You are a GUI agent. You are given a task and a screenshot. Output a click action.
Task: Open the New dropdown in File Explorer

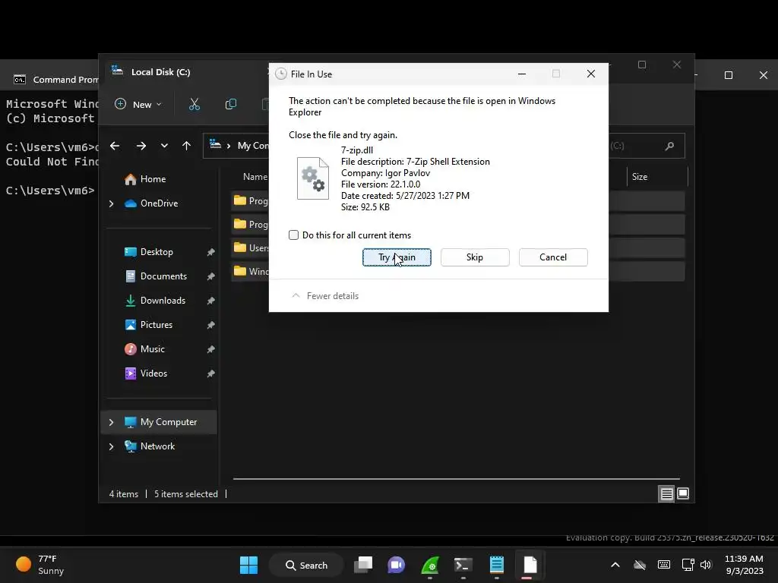[x=138, y=104]
